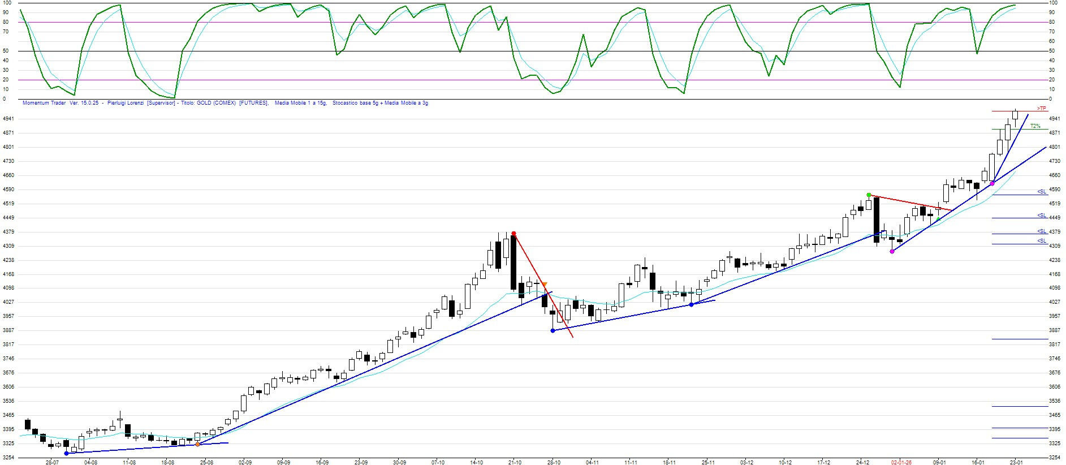
Task: Click the magenta dot where two blue trendlines split
Action: tap(992, 183)
